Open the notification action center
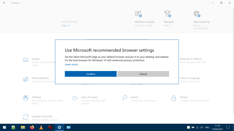The width and height of the screenshot is (234, 131). pos(228,127)
